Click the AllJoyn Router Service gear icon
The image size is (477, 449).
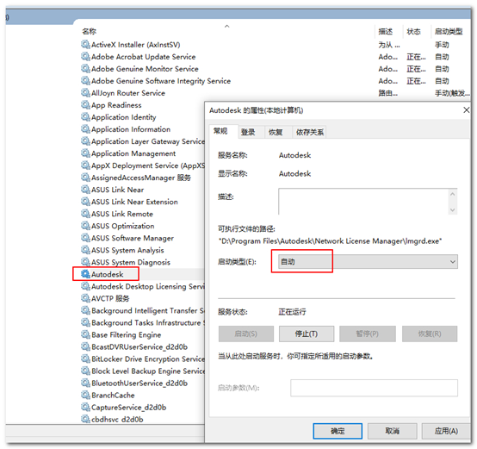(85, 93)
